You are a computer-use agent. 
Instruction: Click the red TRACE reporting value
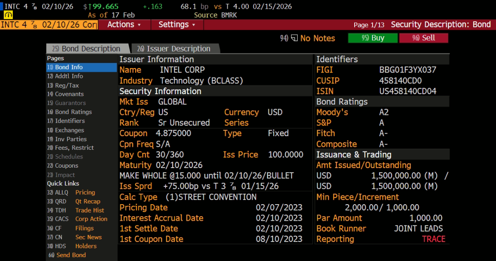(x=434, y=239)
